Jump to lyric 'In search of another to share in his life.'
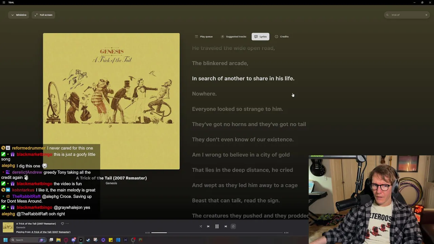This screenshot has width=434, height=244. (x=243, y=78)
